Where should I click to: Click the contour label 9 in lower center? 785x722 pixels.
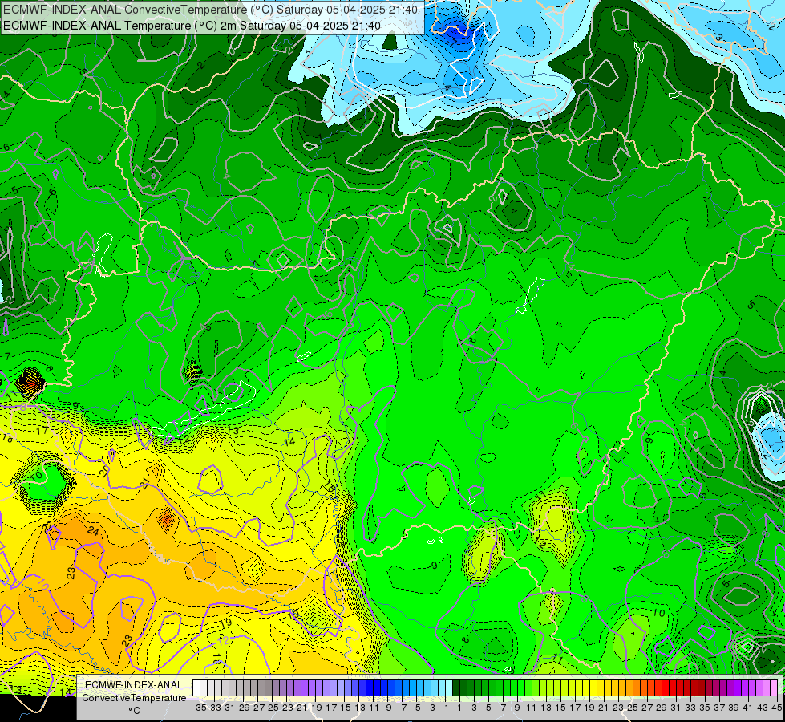pos(434,566)
